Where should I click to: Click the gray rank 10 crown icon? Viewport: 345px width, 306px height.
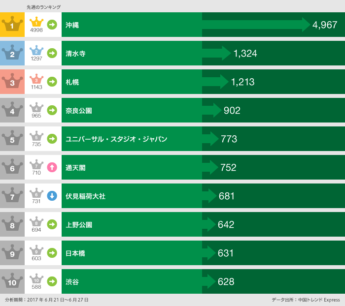(12, 281)
